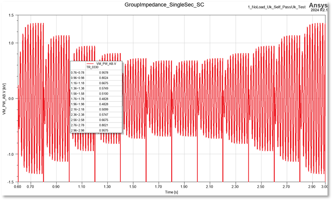Click the VM_PW_AB.V legend trace name

(x=109, y=63)
